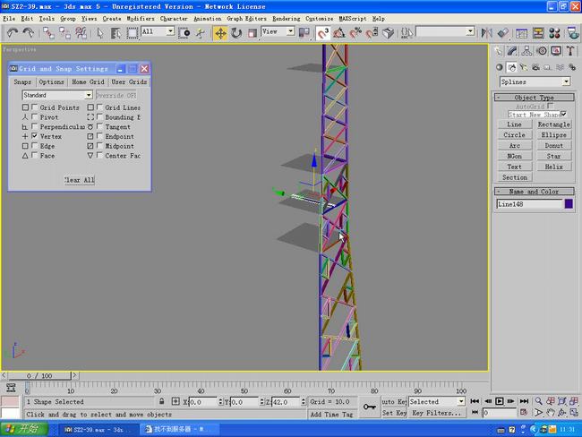
Task: Open the Modifiers menu
Action: [141, 19]
